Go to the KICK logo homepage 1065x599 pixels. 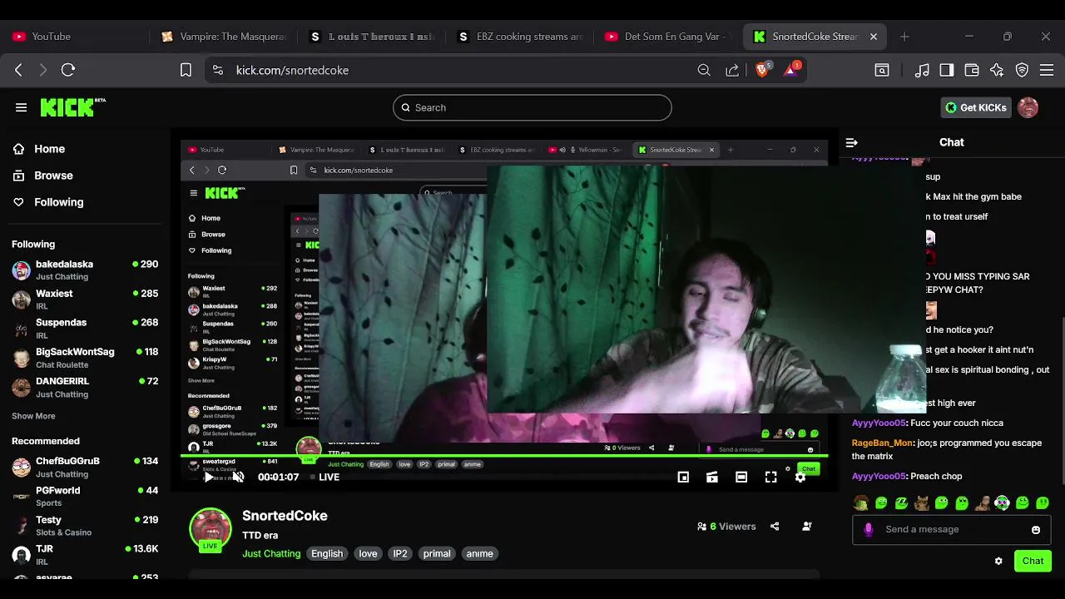(x=72, y=107)
